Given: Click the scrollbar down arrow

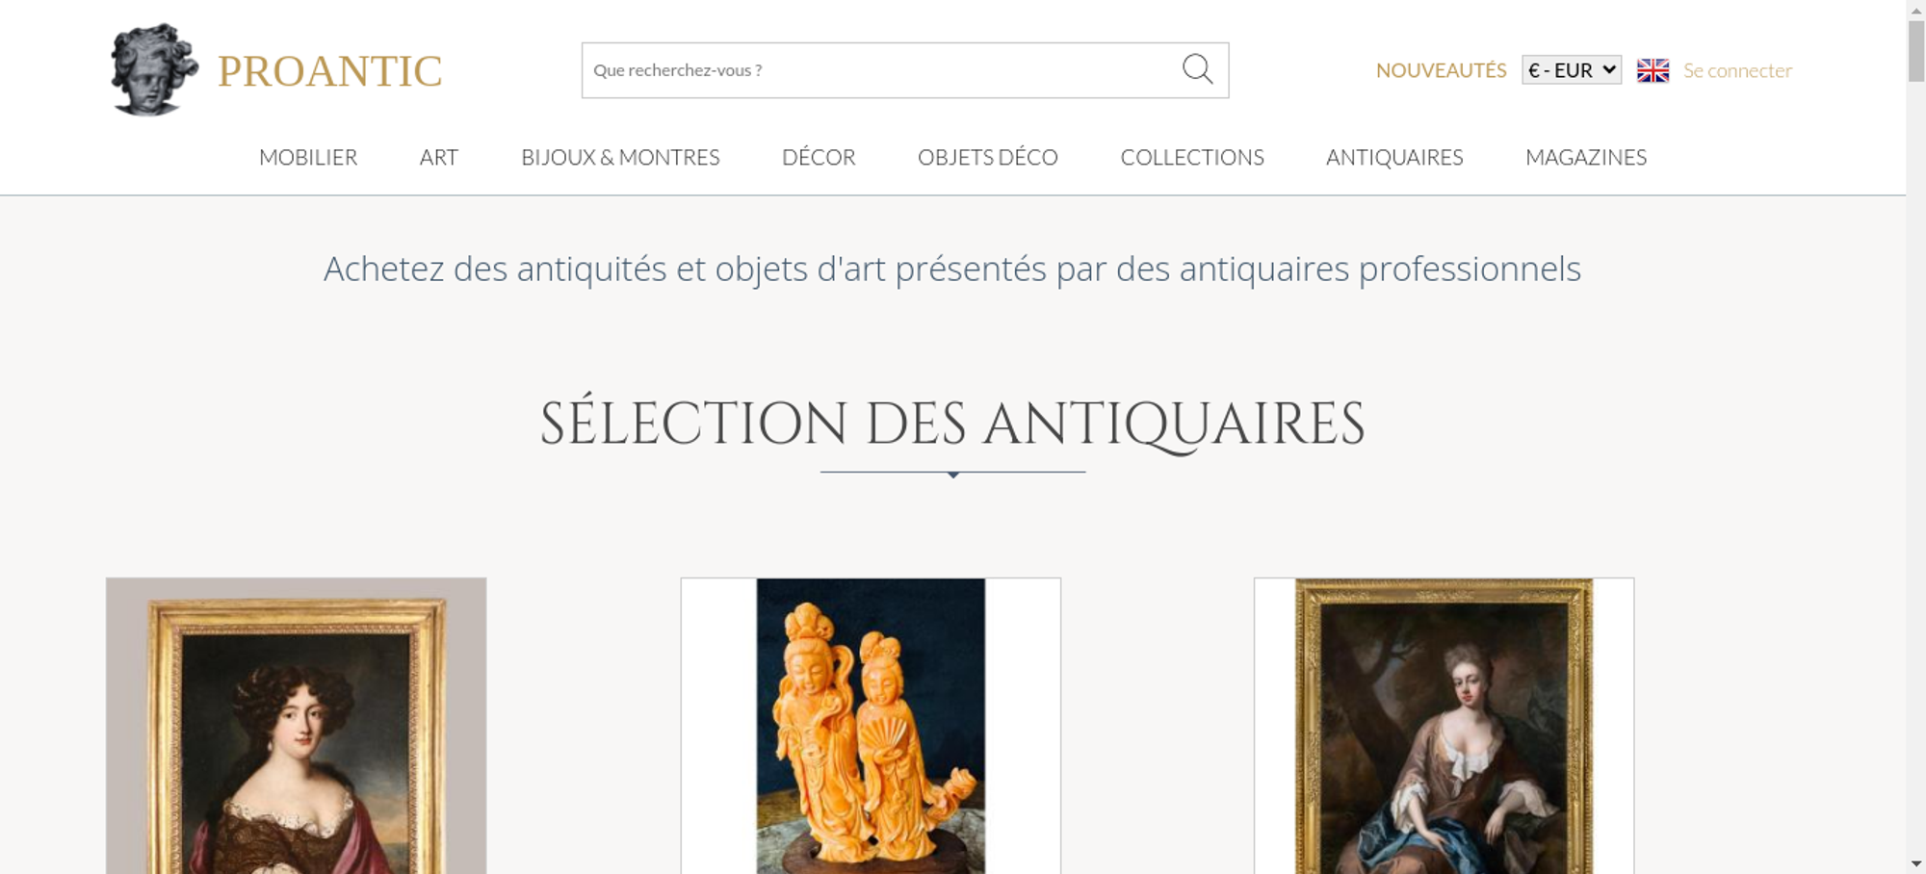Looking at the screenshot, I should pos(1915,863).
